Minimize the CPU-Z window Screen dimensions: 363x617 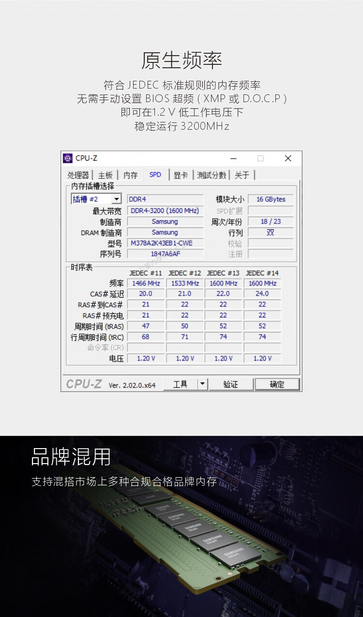tap(234, 158)
